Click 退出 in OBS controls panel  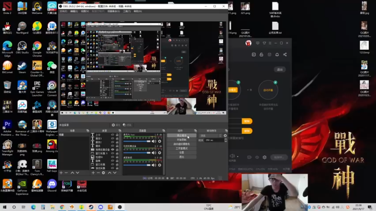181,157
